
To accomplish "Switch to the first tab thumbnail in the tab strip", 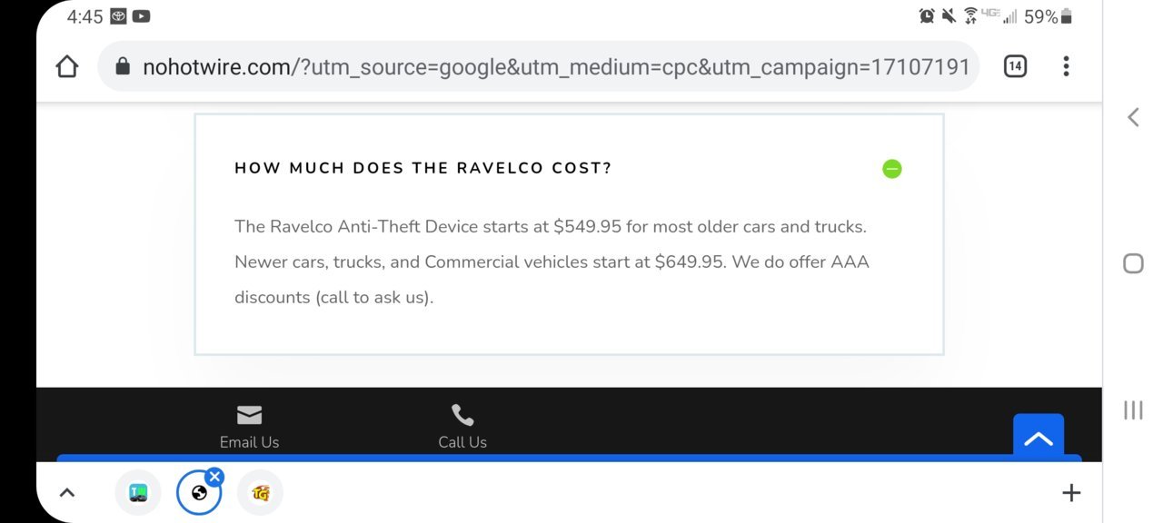I will [138, 493].
